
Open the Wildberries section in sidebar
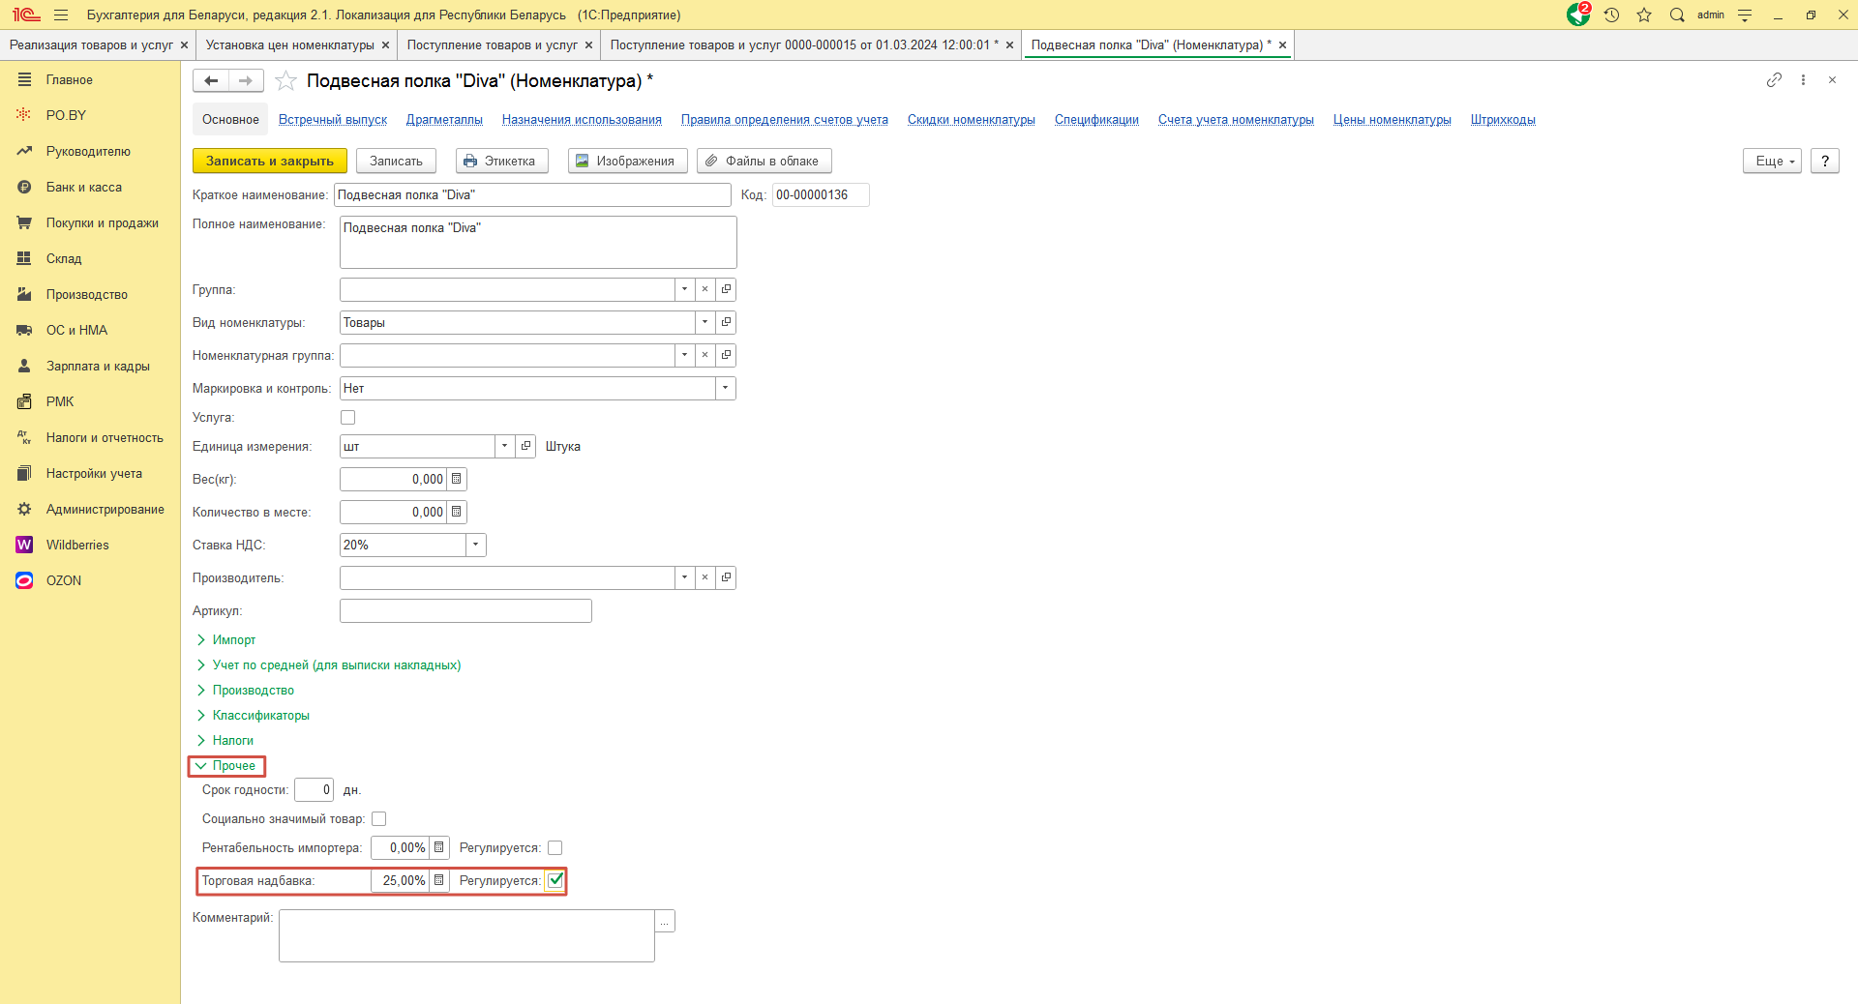click(x=77, y=545)
